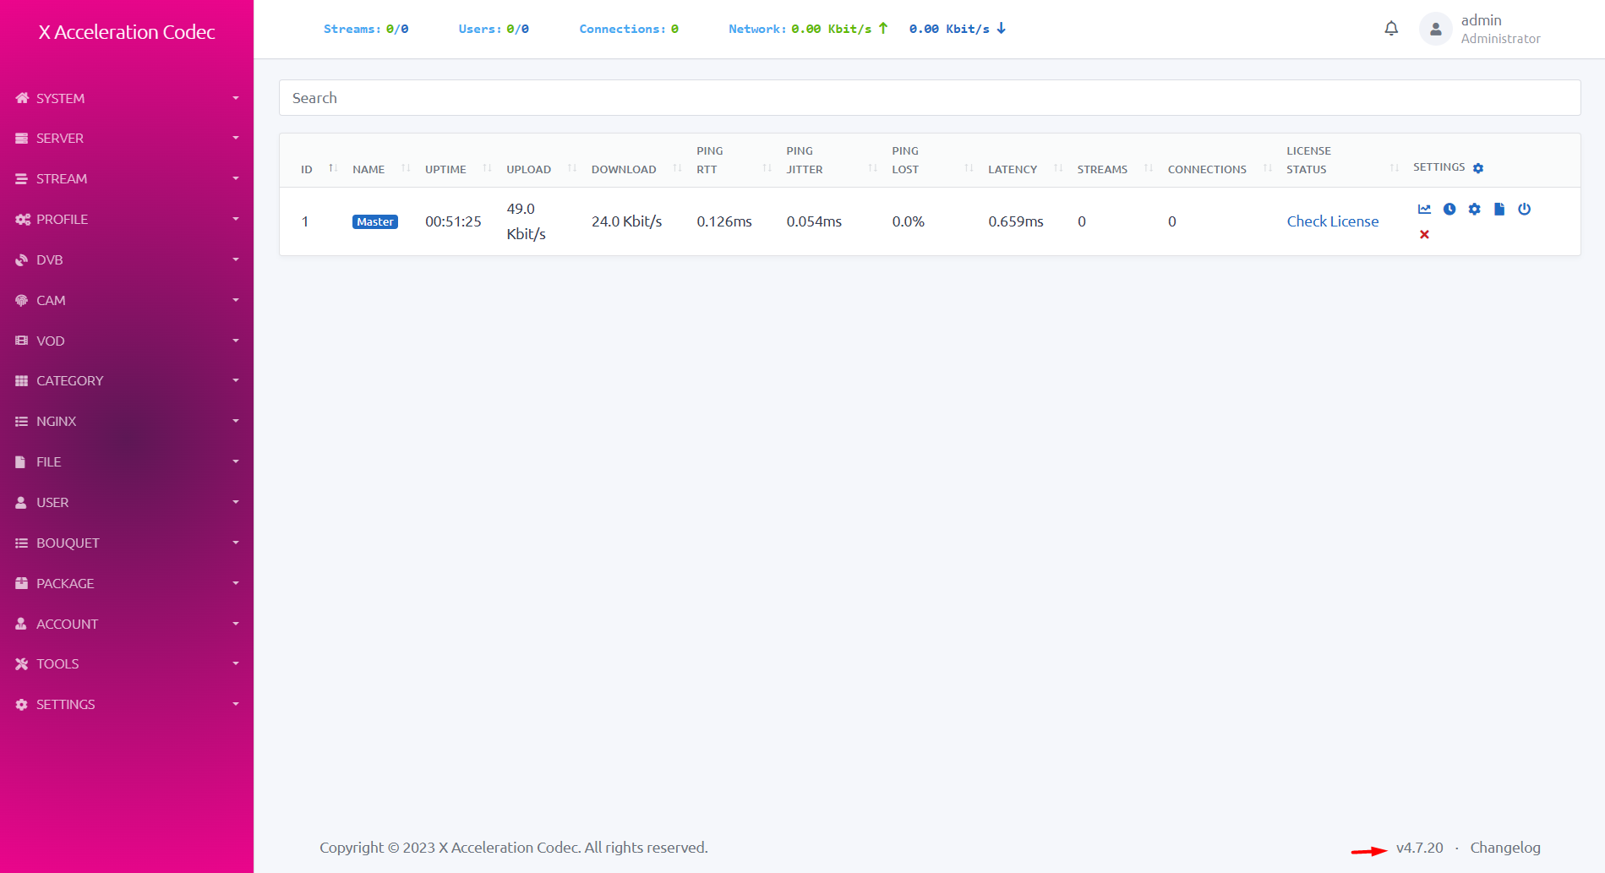1605x873 pixels.
Task: Open the ACCOUNT menu item
Action: point(127,624)
